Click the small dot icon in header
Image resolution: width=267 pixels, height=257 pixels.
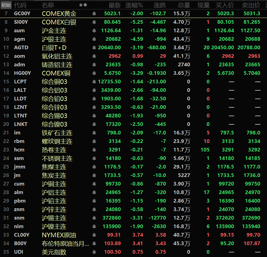coord(85,5)
